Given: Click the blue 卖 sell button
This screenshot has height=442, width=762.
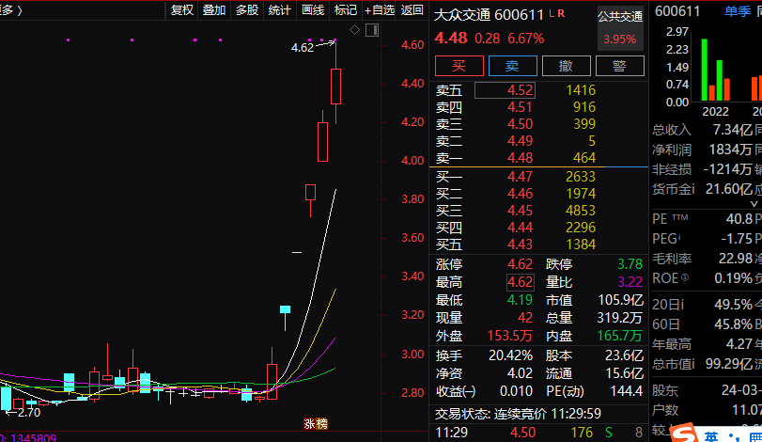Looking at the screenshot, I should click(x=513, y=66).
